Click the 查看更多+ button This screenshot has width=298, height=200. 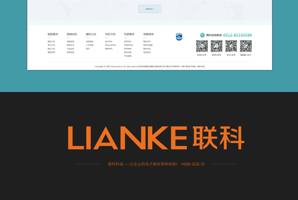click(150, 9)
